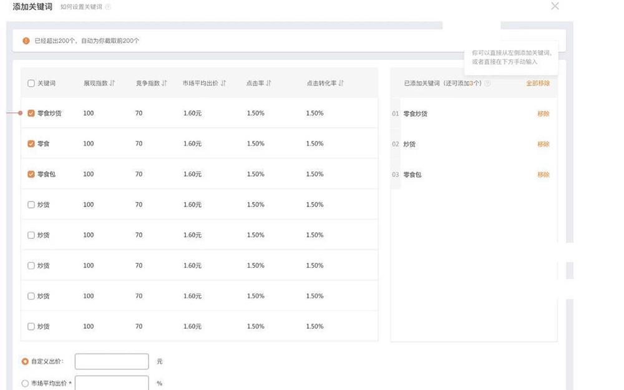Uncheck the 零食 keyword checkbox
The height and width of the screenshot is (390, 624).
pos(31,144)
